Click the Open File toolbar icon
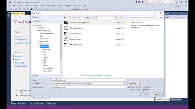The height and width of the screenshot is (109, 195). click(x=25, y=9)
